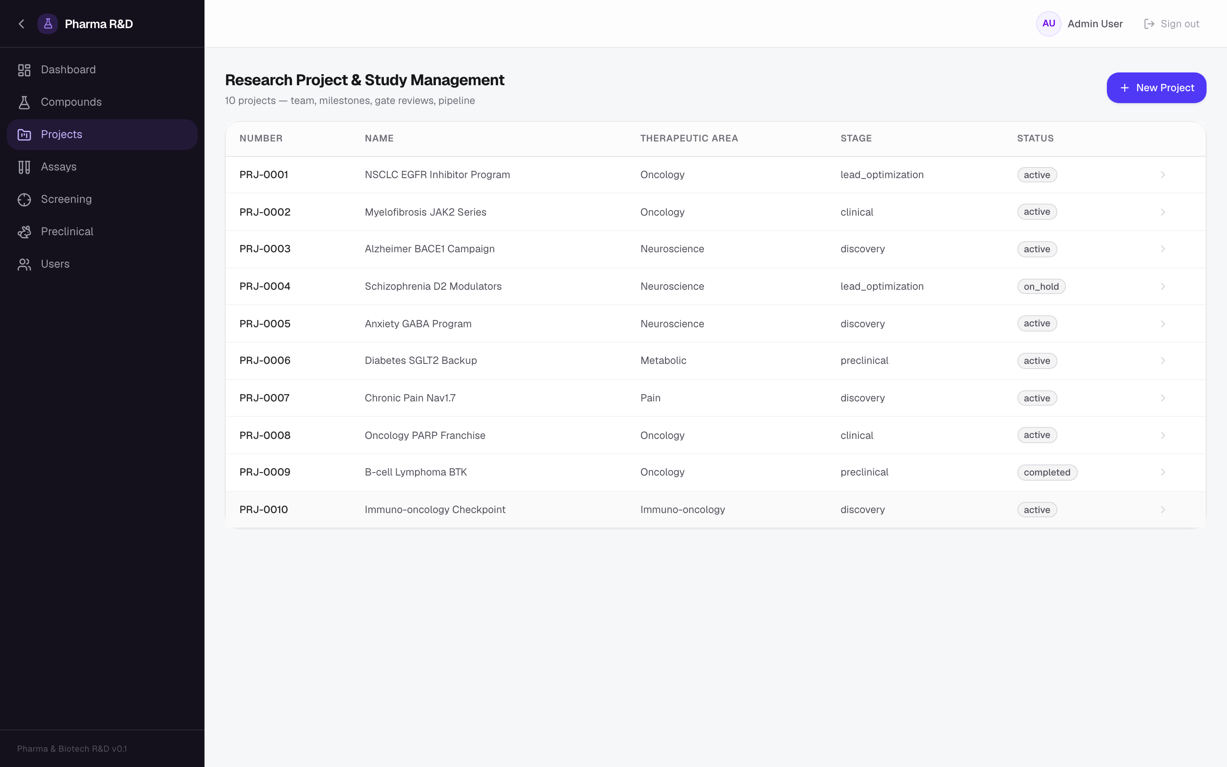Click B-cell Lymphoma BTK project name

pos(416,472)
